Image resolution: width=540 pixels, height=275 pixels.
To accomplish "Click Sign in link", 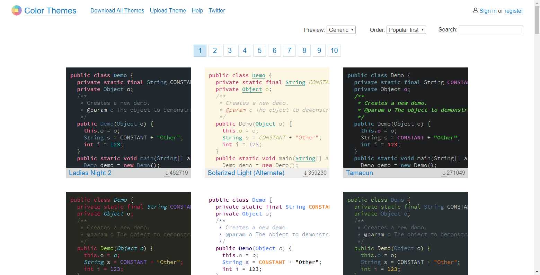I will point(488,11).
